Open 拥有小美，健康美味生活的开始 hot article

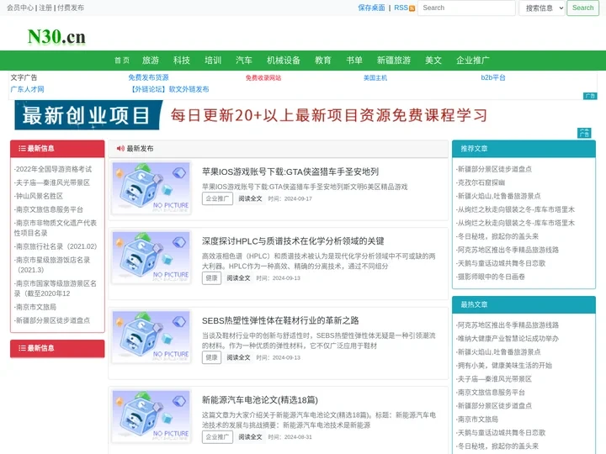click(x=504, y=365)
